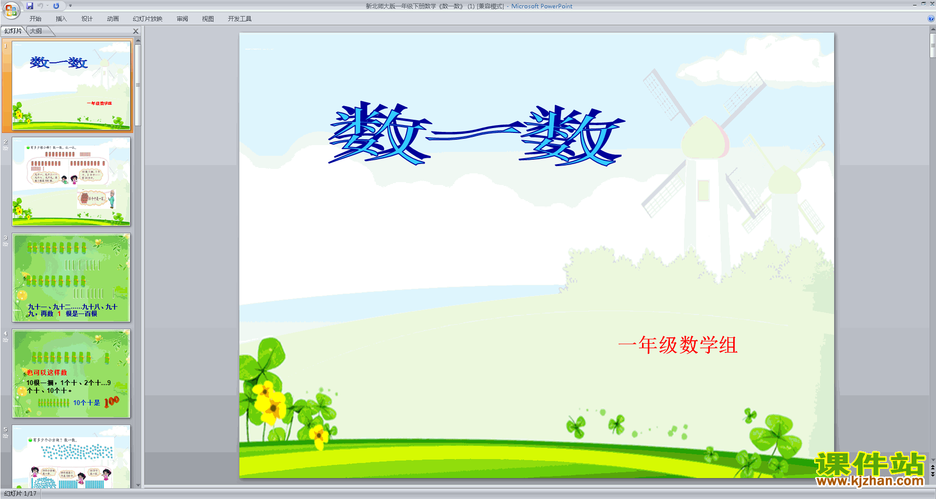Open the 幻灯片放映 ribbon tab

pos(147,19)
